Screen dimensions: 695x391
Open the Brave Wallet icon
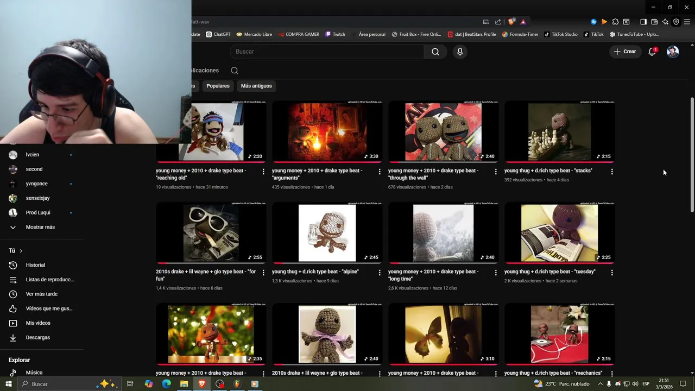click(654, 22)
